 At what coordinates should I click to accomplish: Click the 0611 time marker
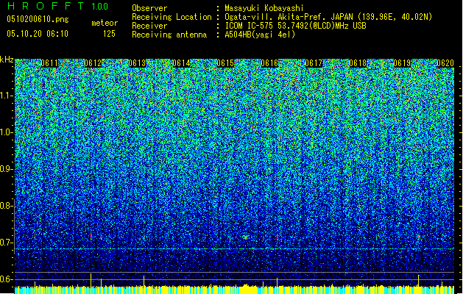[x=49, y=63]
